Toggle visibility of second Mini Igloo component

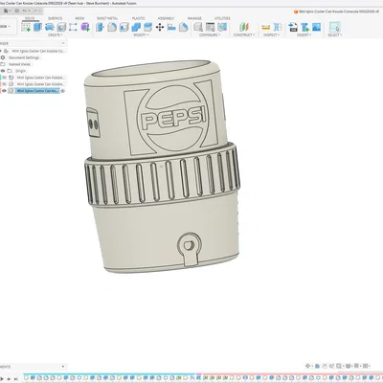(4, 84)
